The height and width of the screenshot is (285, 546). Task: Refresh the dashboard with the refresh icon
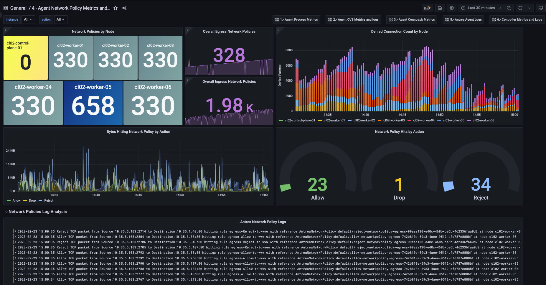(520, 8)
